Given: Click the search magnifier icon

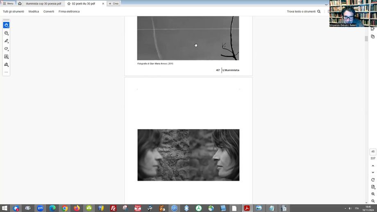Looking at the screenshot, I should tap(319, 11).
